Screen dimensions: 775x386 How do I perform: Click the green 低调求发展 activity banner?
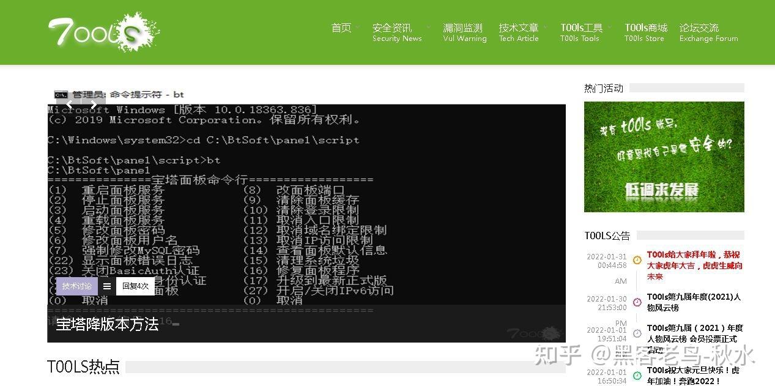pyautogui.click(x=664, y=157)
